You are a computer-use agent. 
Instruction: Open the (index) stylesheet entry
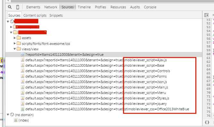coord(23,120)
